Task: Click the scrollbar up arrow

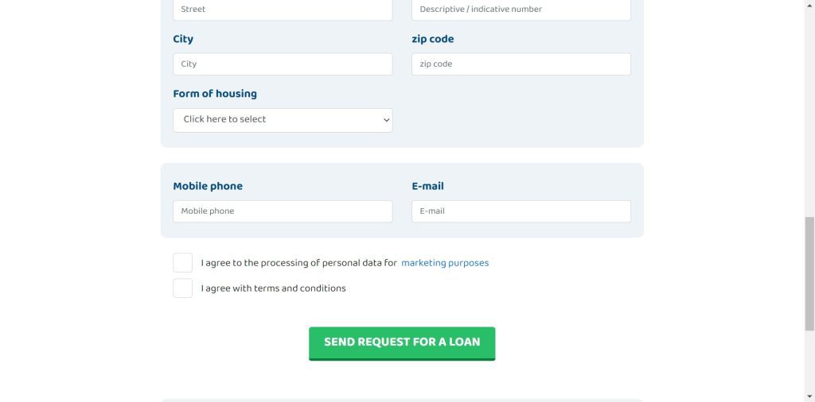Action: [x=809, y=6]
